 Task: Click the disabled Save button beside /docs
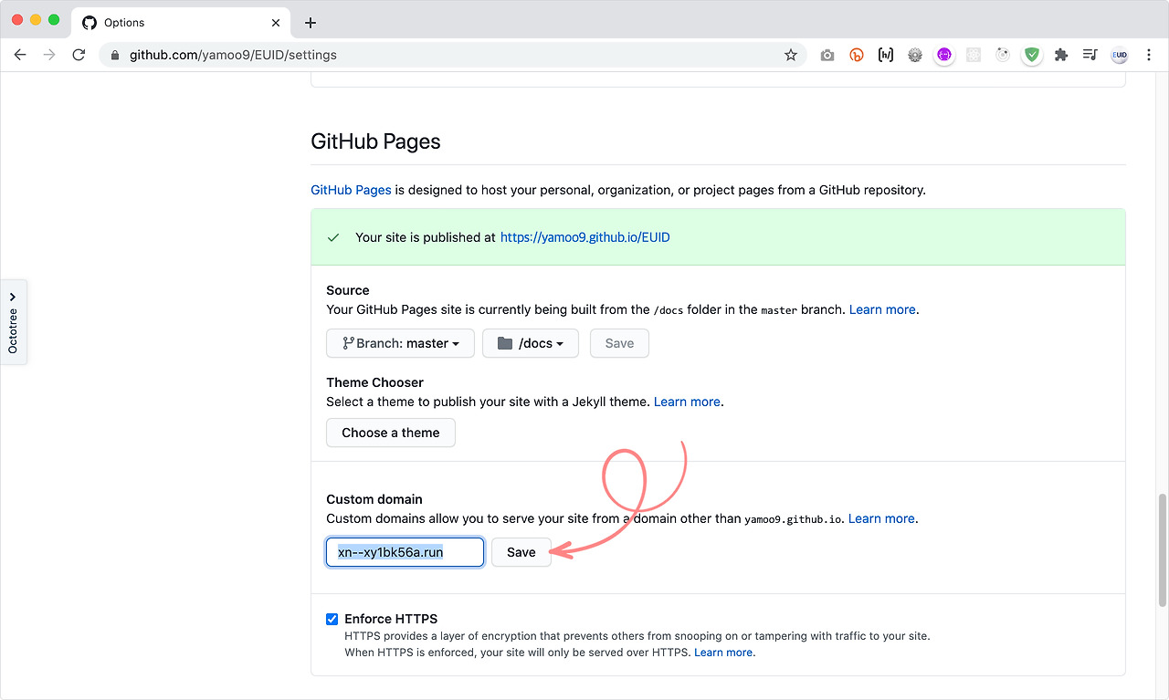(619, 343)
